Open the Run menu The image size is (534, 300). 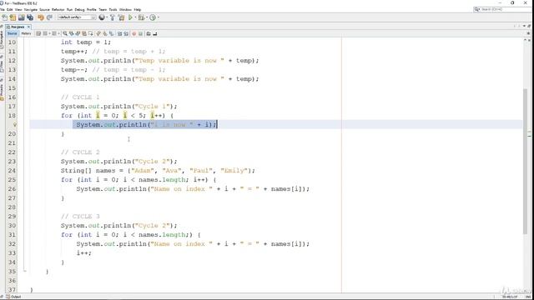click(x=69, y=9)
